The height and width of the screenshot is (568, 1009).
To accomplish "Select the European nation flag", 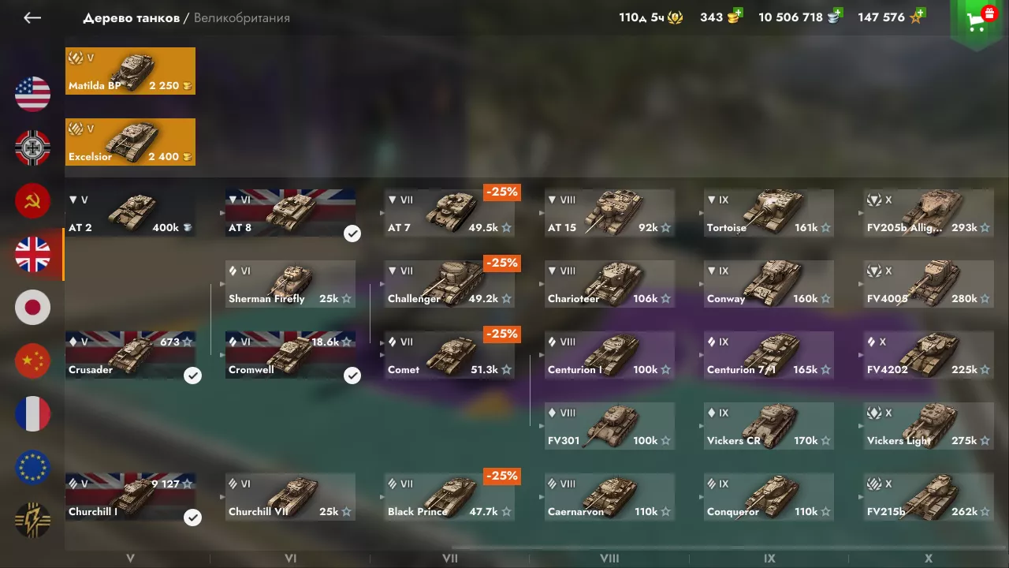I will 32,467.
